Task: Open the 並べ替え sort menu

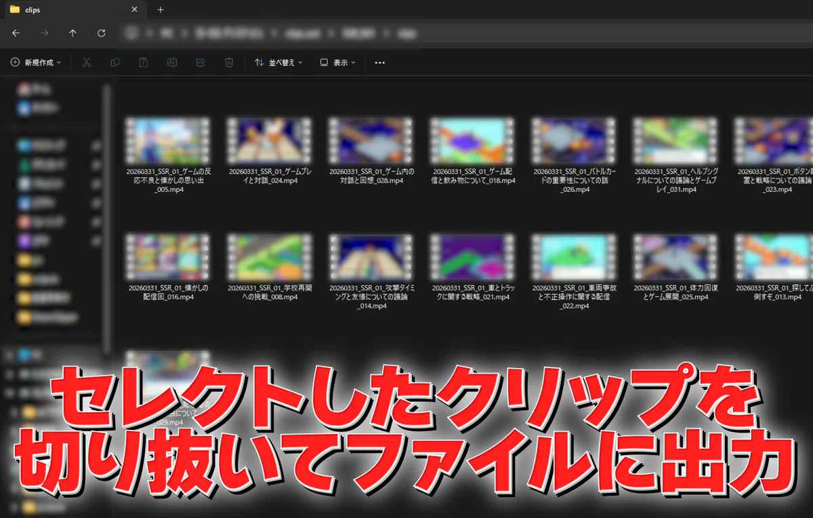Action: click(278, 62)
